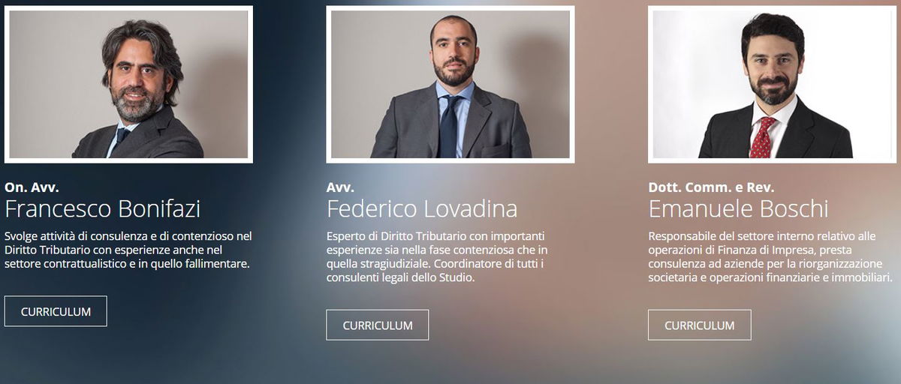Click the red tie in Boschi's photo

[763, 137]
